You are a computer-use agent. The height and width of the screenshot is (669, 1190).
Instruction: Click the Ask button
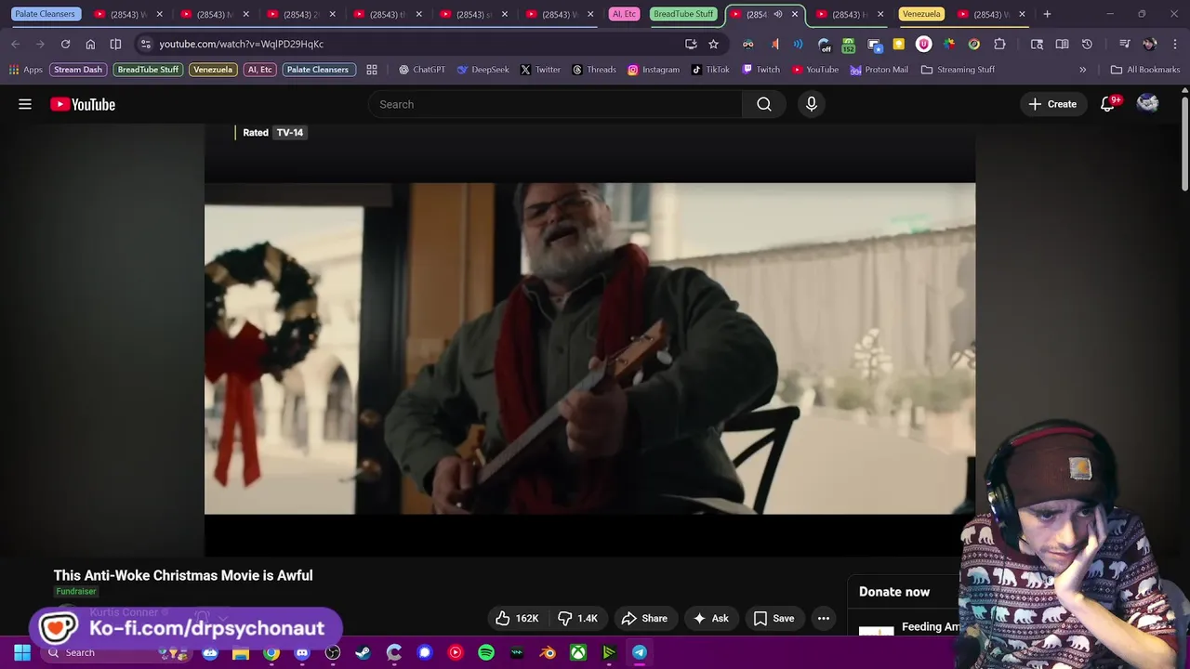[x=710, y=618]
